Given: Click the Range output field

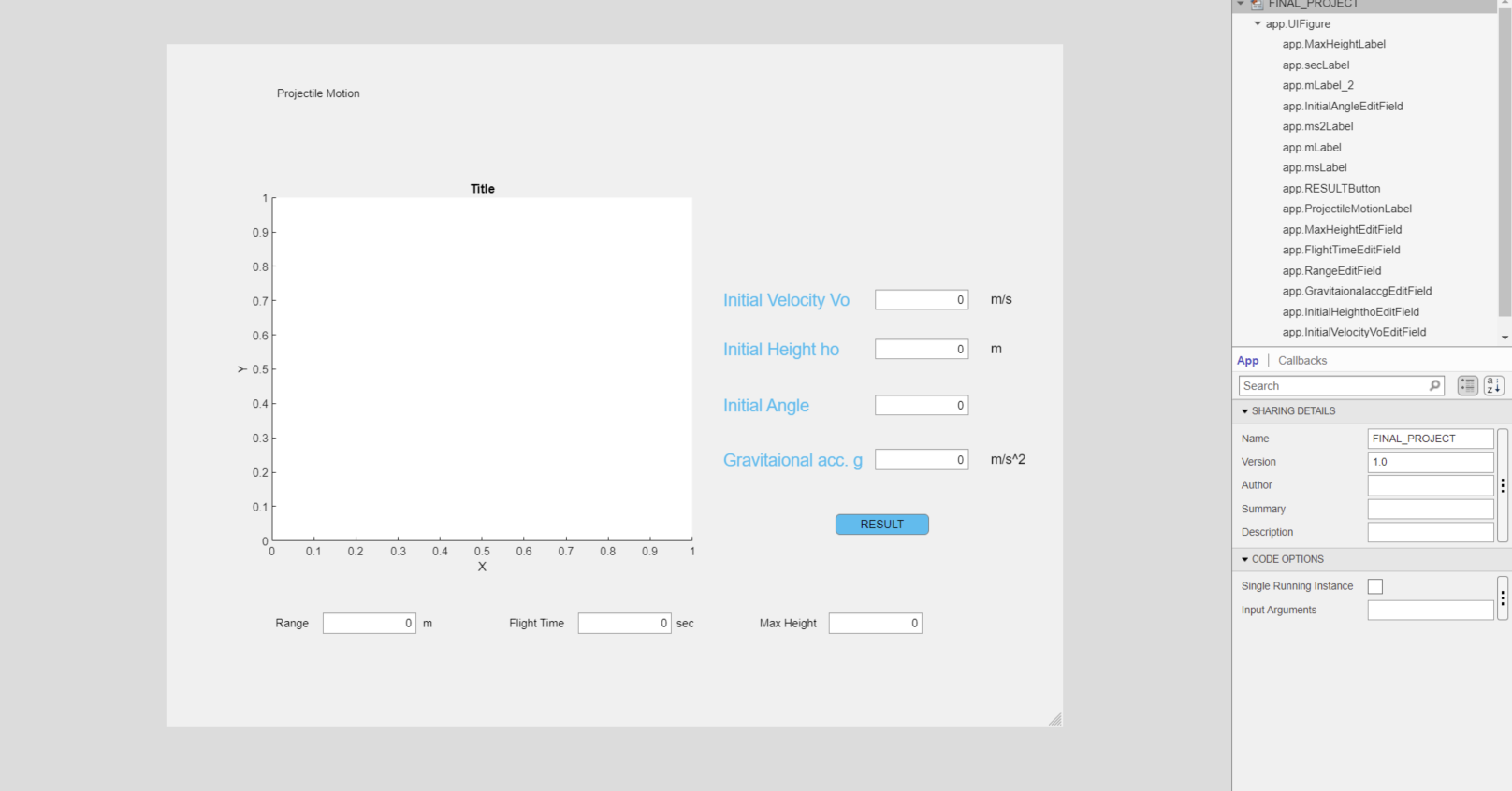Looking at the screenshot, I should point(370,623).
